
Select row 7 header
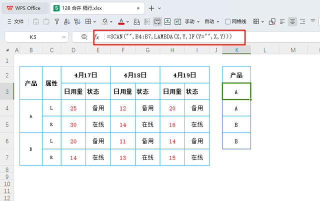[x=7, y=157]
